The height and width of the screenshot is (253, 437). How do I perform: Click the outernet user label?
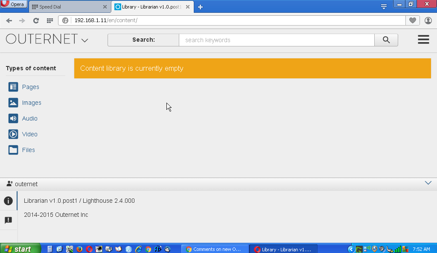coord(26,184)
